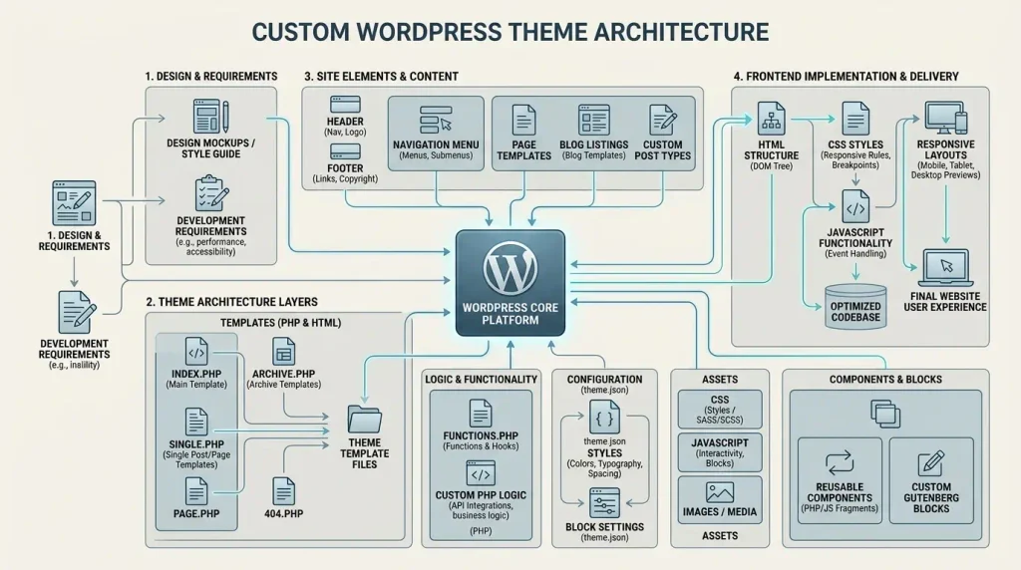
Task: Click the '3. SITE ELEMENTS & CONTENT' heading
Action: point(381,76)
